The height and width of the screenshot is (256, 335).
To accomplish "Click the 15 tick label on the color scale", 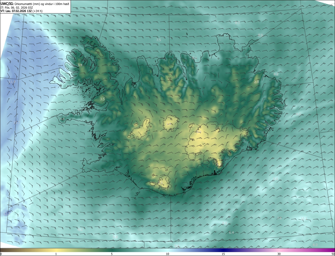I will pyautogui.click(x=223, y=254).
